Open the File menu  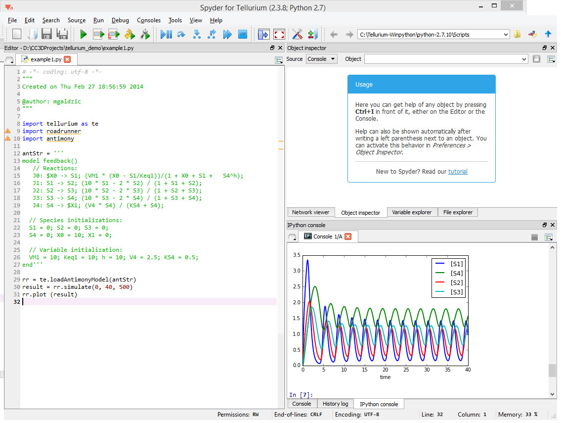pos(12,20)
